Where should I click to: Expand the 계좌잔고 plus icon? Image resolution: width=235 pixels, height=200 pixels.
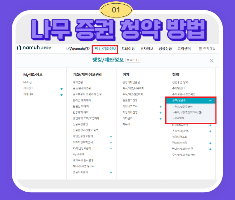coord(62,89)
